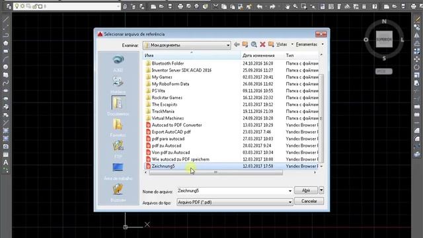Select the Polygon tool in draw toolbar
The width and height of the screenshot is (423, 238).
[6, 43]
